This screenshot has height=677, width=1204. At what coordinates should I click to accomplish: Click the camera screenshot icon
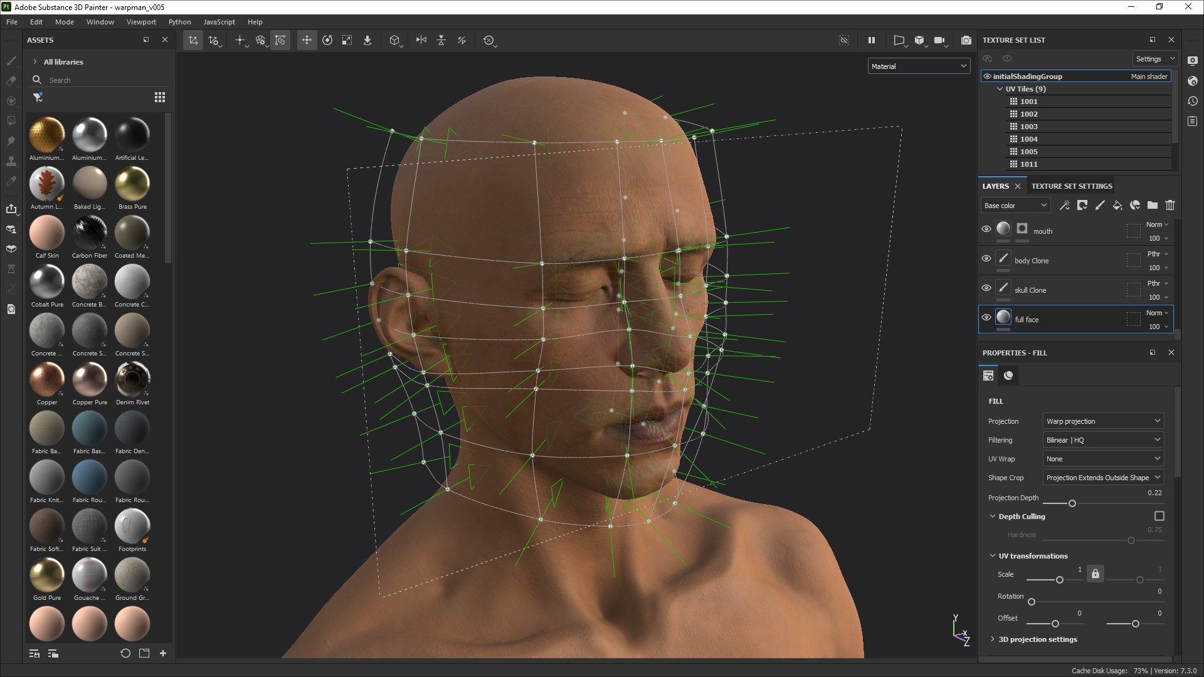[x=966, y=40]
